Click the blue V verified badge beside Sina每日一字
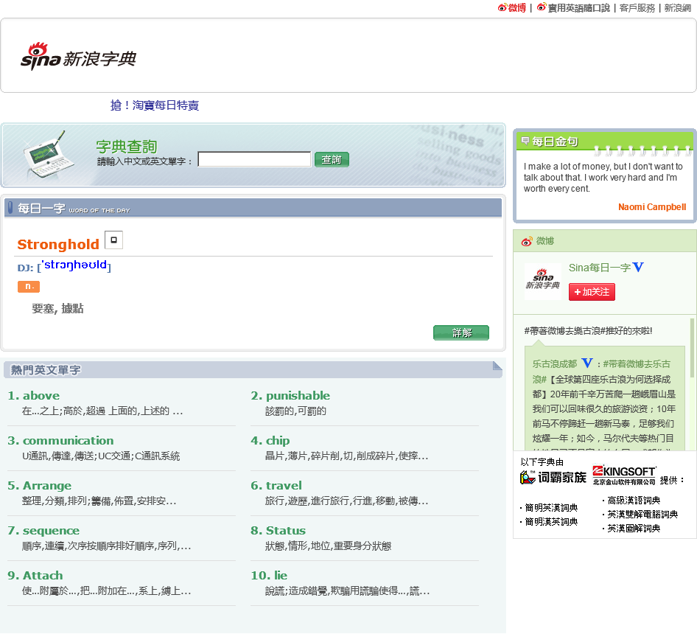Viewport: 697px width, 634px height. 638,267
